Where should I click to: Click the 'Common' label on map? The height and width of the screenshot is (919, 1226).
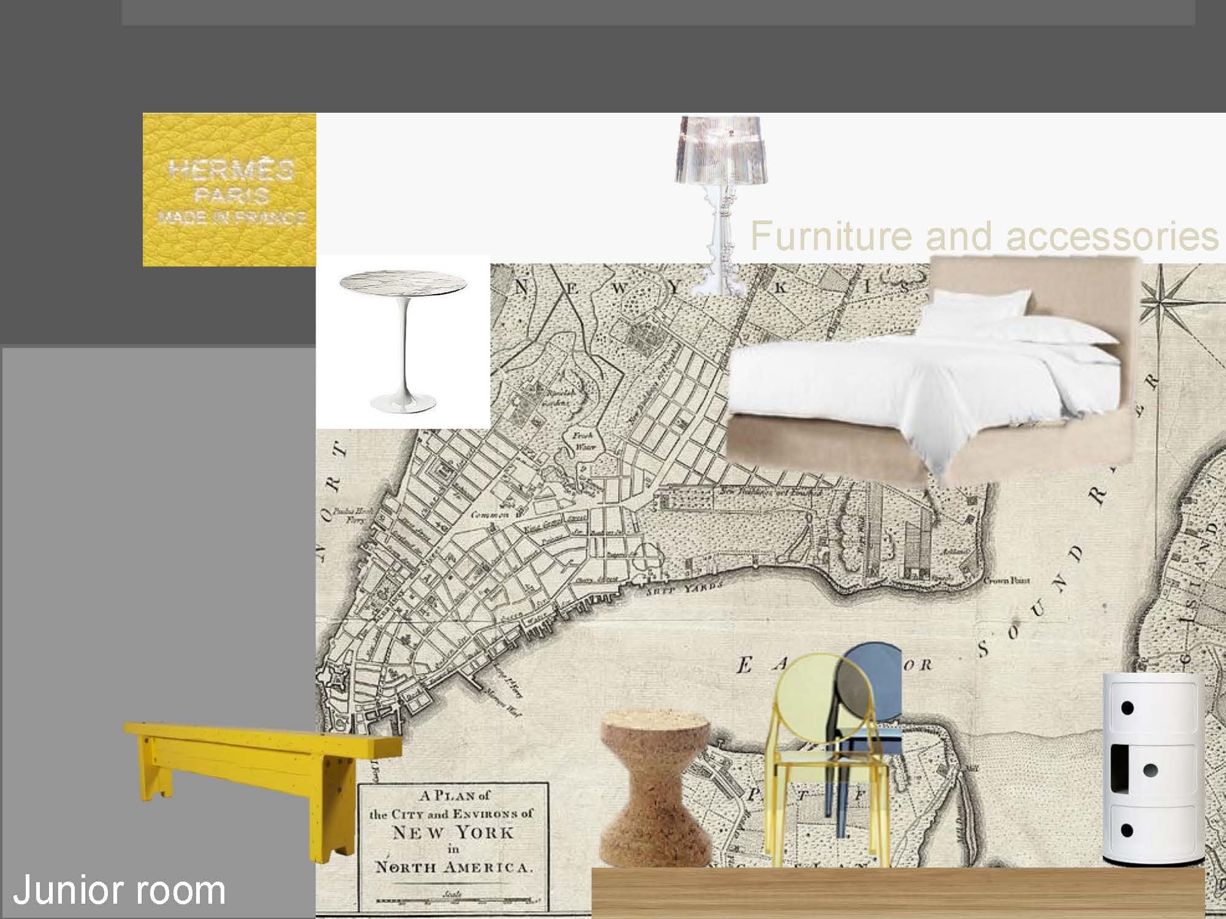tap(490, 515)
